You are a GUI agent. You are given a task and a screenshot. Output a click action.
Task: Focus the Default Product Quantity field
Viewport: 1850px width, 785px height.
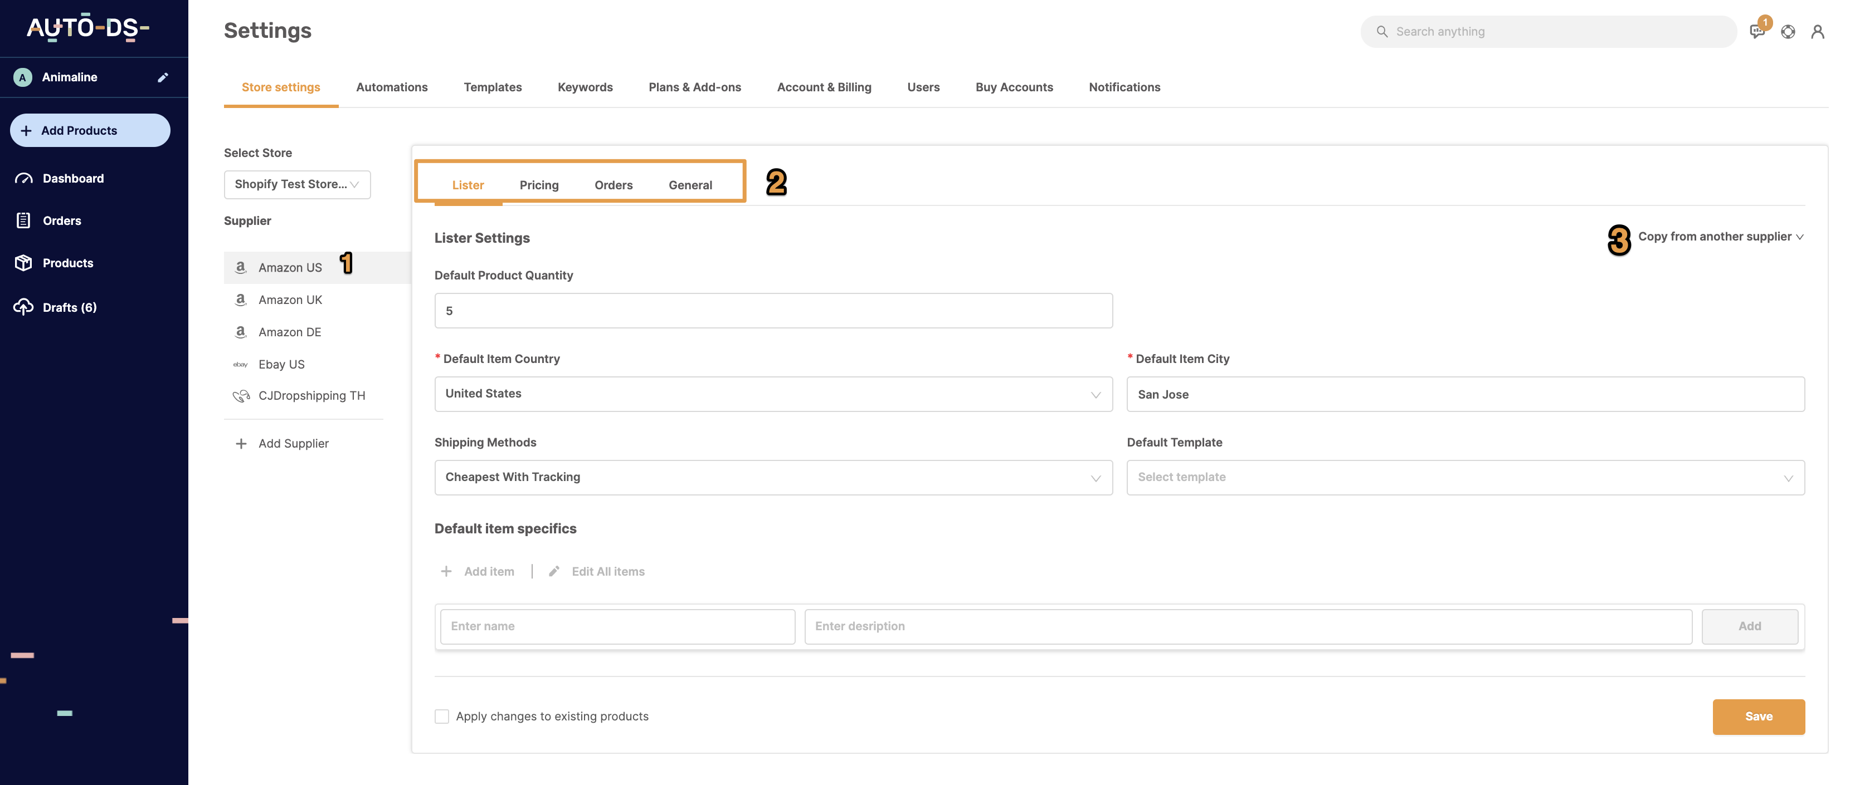pyautogui.click(x=773, y=311)
